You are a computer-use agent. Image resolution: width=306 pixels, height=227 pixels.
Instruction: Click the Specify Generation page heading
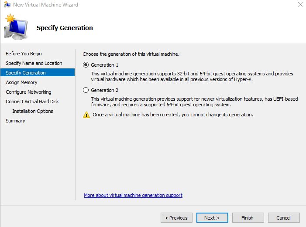pos(65,28)
